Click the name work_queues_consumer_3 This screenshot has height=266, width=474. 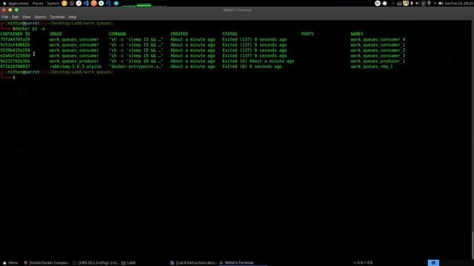click(x=378, y=56)
